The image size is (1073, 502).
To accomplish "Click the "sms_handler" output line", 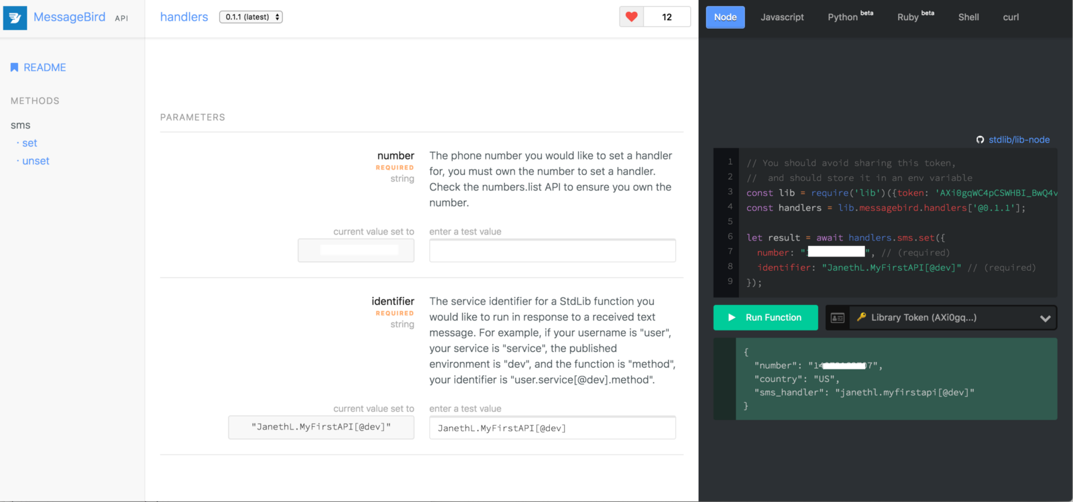I will pyautogui.click(x=864, y=392).
